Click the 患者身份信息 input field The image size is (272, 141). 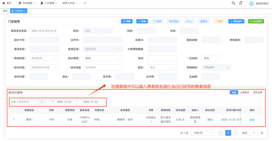pyautogui.click(x=44, y=31)
